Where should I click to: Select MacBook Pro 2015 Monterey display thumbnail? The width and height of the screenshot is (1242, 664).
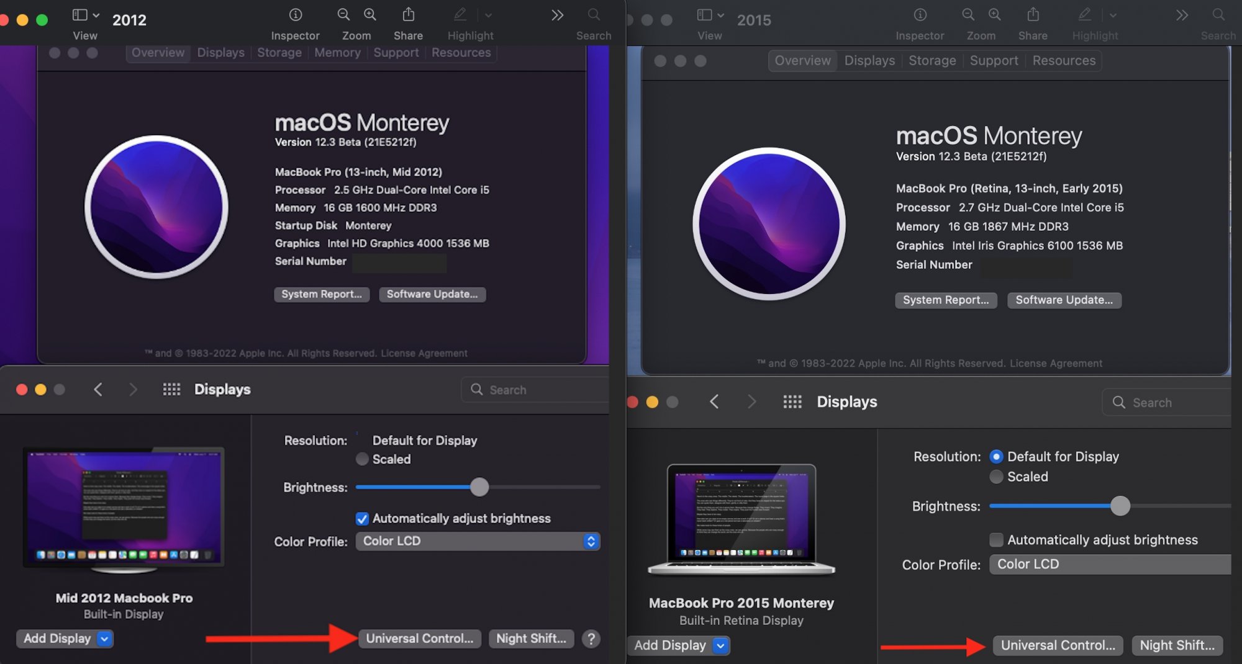[x=741, y=520]
